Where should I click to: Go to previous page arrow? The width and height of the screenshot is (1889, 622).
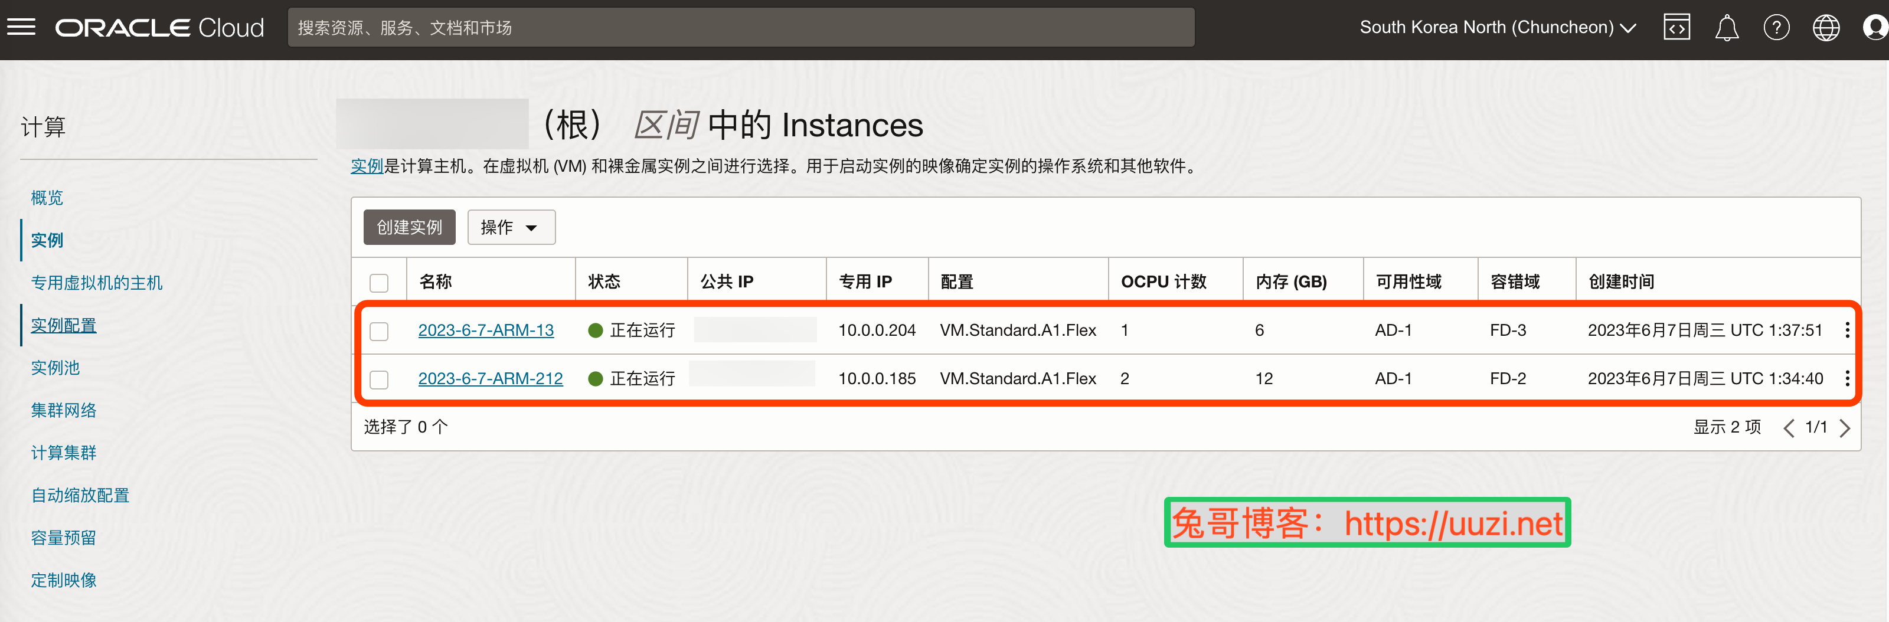click(1789, 428)
